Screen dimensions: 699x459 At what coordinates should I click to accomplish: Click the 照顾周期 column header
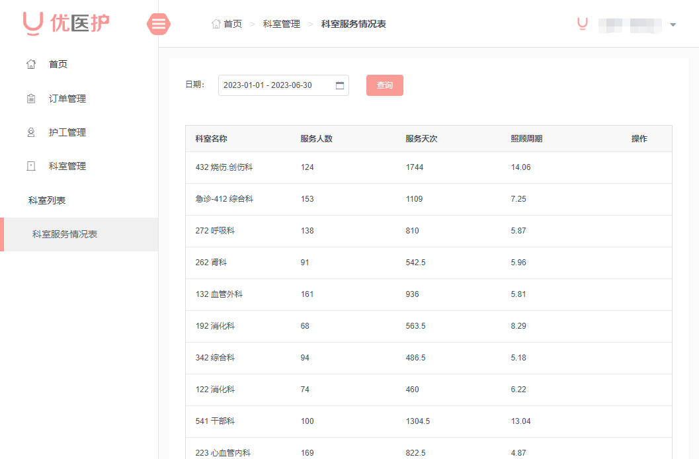tap(526, 139)
